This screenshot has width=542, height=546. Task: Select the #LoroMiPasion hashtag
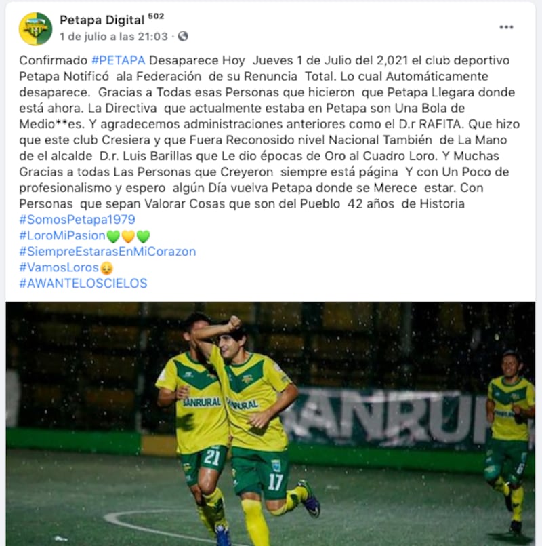[62, 235]
